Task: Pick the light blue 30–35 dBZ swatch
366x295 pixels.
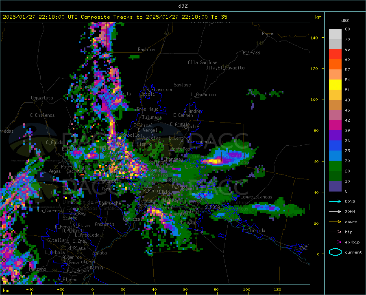Action: (335, 156)
